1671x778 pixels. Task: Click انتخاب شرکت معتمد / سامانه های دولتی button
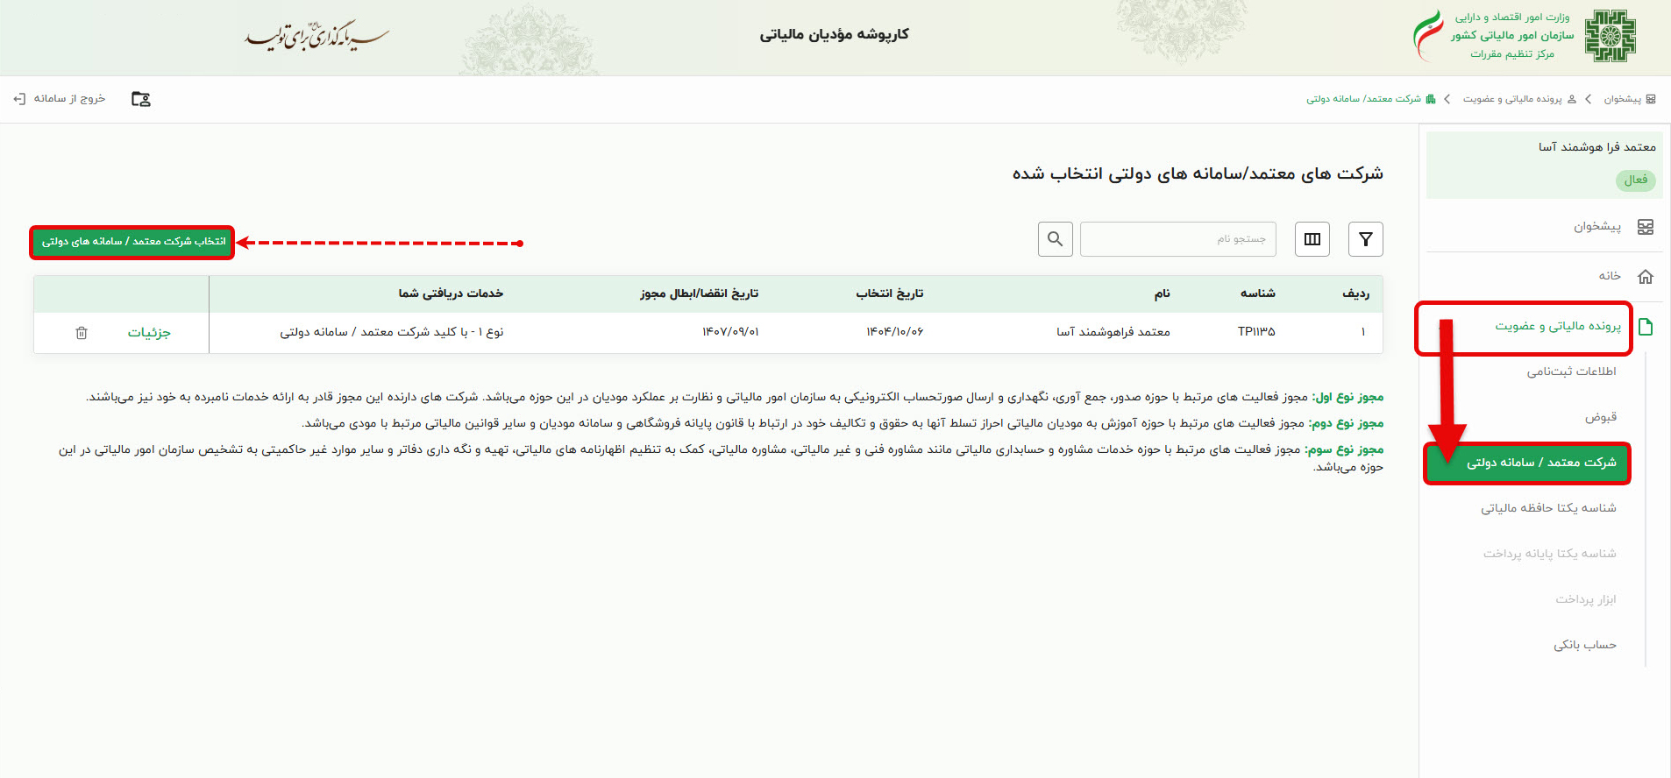[132, 242]
